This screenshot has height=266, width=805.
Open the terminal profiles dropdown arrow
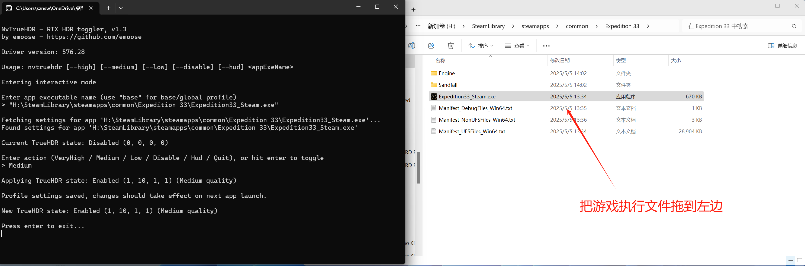[121, 8]
